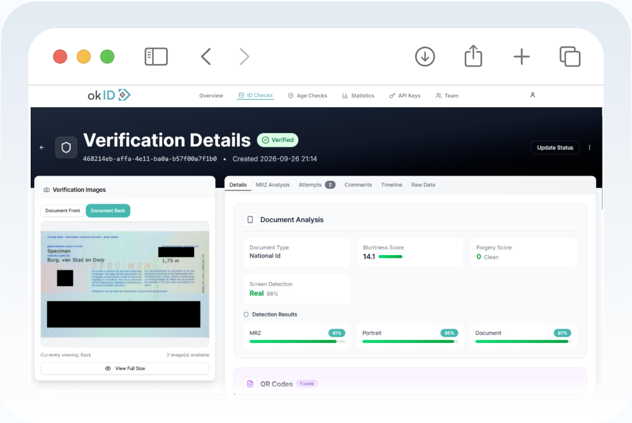Click the 97% Document badge
Screen dimensions: 632x423
pyautogui.click(x=562, y=333)
